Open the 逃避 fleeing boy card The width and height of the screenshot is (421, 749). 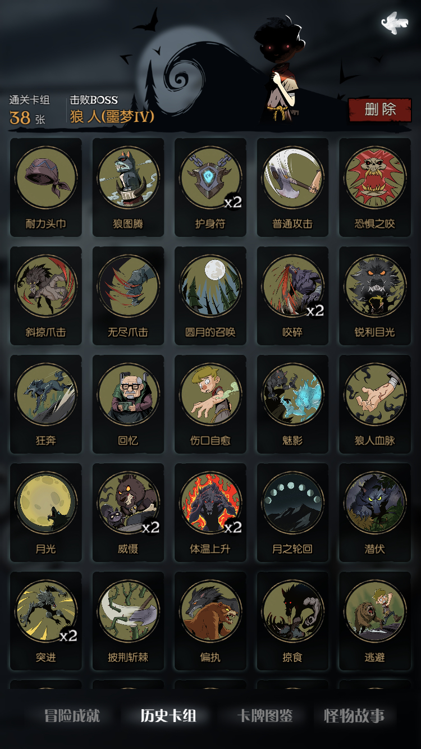coord(375,621)
